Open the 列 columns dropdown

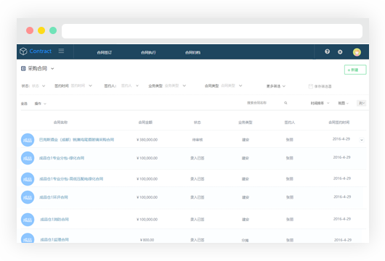[362, 103]
